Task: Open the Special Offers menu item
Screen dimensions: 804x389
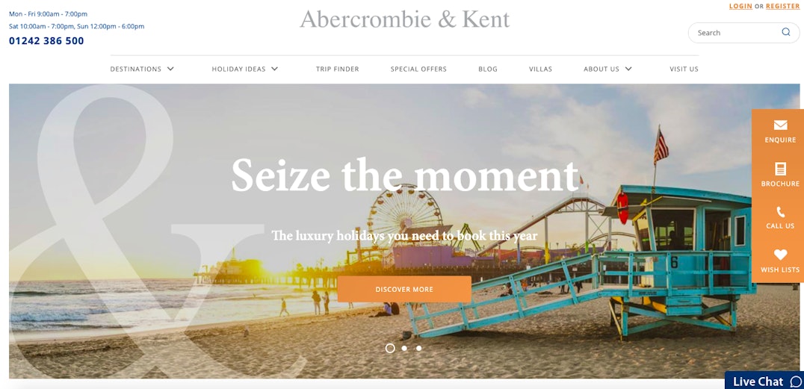Action: click(x=418, y=69)
